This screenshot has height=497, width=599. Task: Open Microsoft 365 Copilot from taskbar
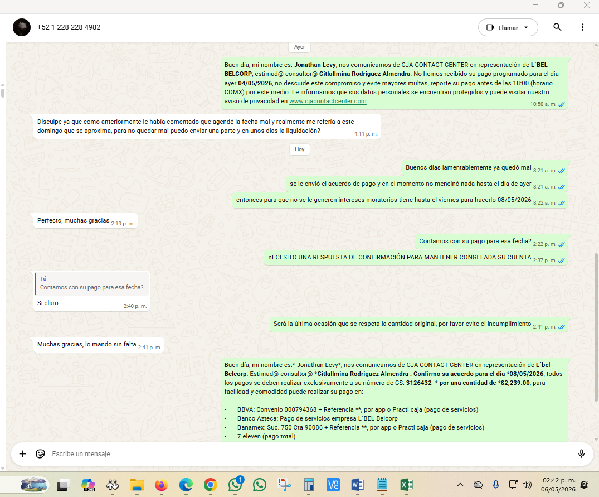[88, 485]
